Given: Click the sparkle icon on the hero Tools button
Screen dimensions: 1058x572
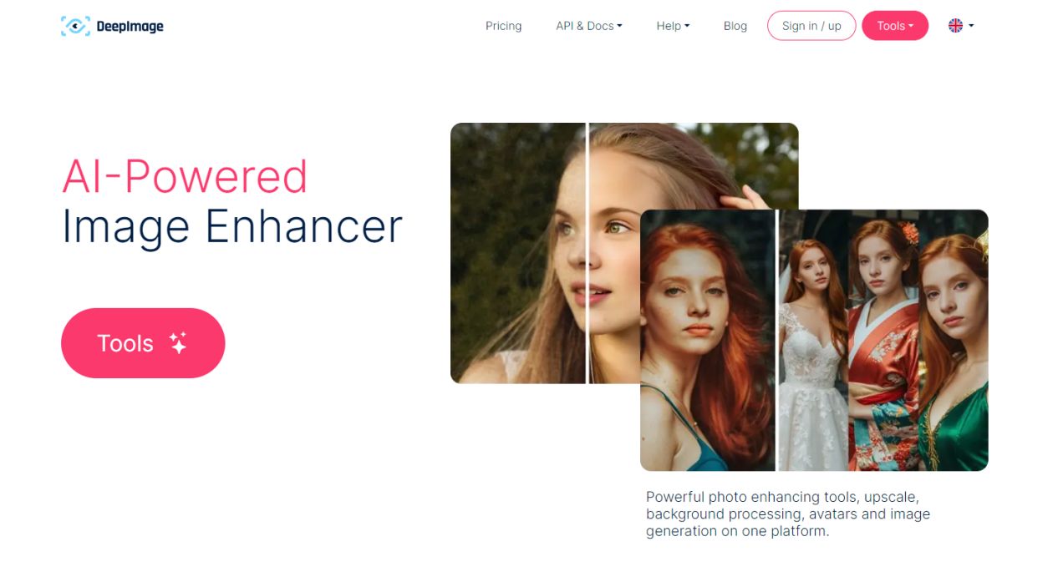Looking at the screenshot, I should tap(178, 342).
